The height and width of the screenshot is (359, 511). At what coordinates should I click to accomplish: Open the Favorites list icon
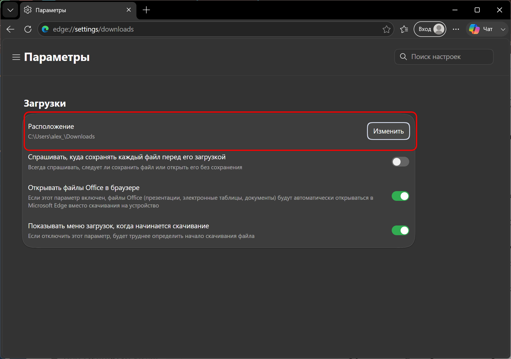pos(404,29)
